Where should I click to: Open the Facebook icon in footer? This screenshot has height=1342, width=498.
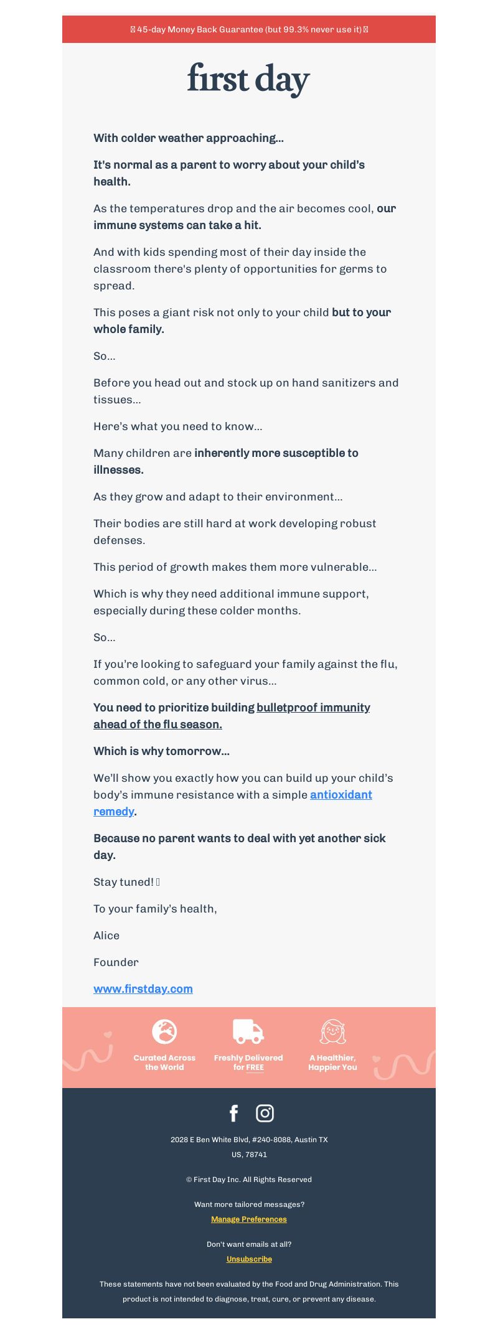[x=233, y=1113]
